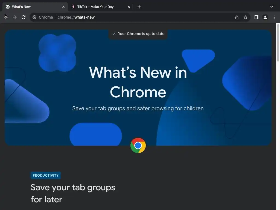Image resolution: width=280 pixels, height=210 pixels.
Task: Switch to the What's New tab
Action: tap(35, 7)
